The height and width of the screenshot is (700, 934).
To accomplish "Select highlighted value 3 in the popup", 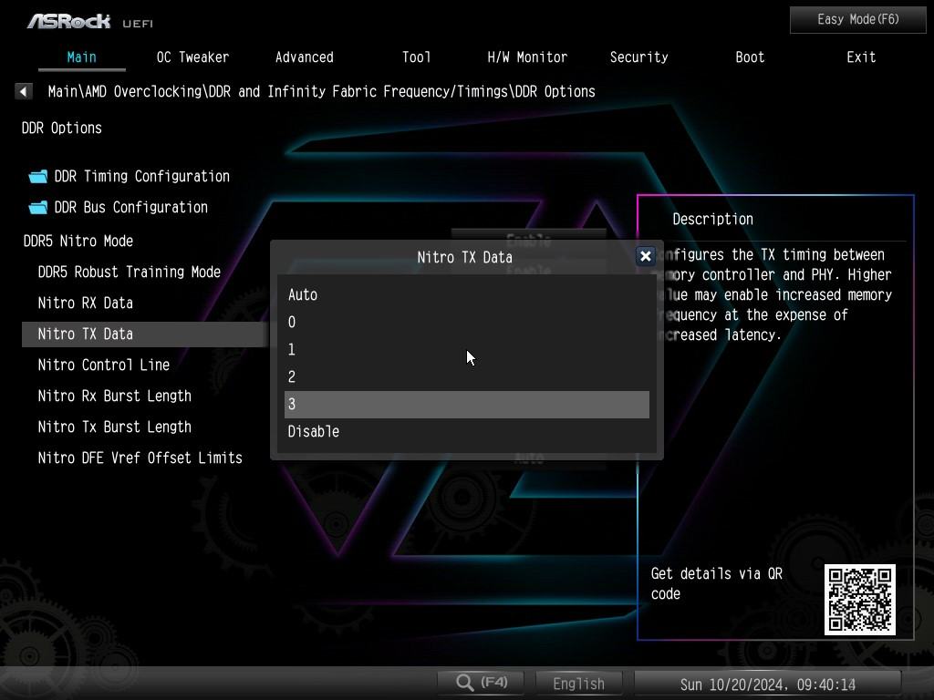I will point(466,404).
